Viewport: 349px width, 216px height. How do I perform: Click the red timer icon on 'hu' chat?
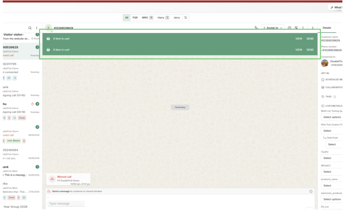pos(33,104)
